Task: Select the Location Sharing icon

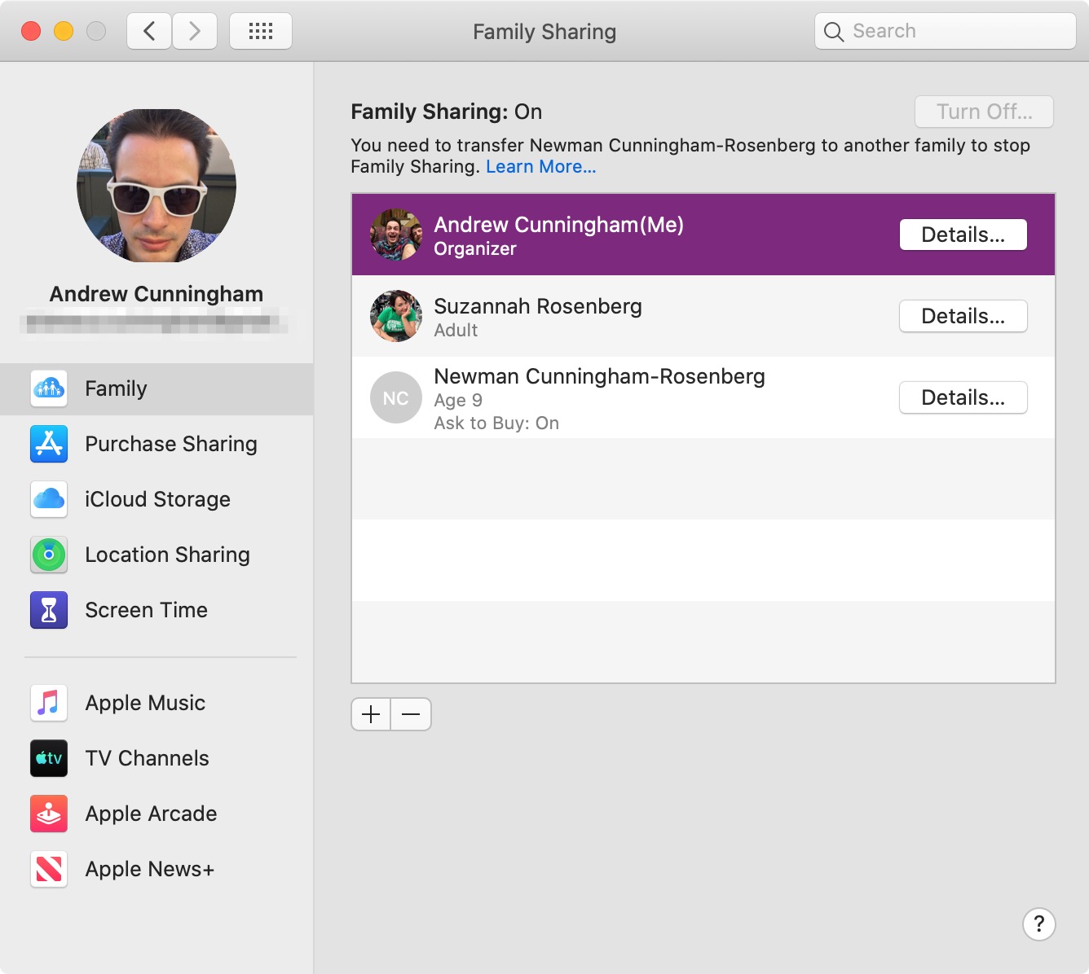Action: tap(49, 555)
